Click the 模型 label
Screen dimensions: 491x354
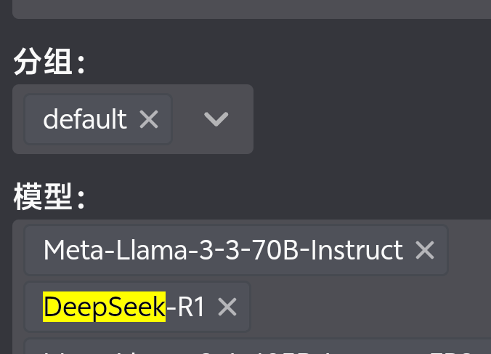[49, 197]
